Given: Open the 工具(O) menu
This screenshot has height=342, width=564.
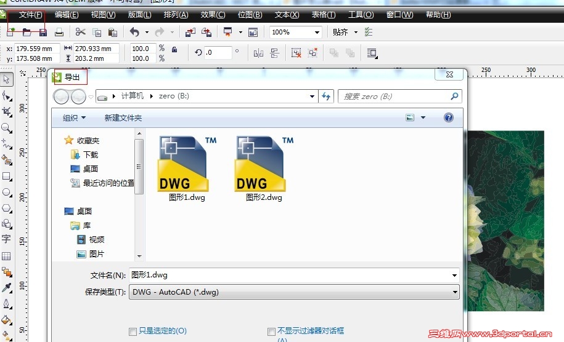Looking at the screenshot, I should 361,15.
